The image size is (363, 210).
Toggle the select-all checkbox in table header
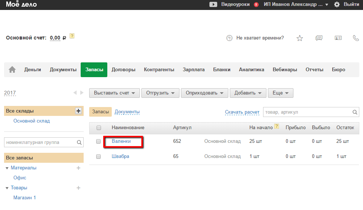click(99, 128)
